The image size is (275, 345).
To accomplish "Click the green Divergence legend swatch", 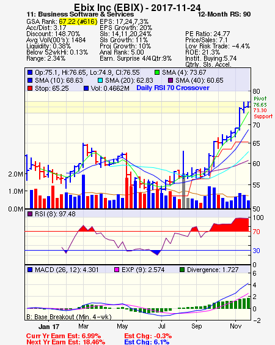I will point(182,270).
